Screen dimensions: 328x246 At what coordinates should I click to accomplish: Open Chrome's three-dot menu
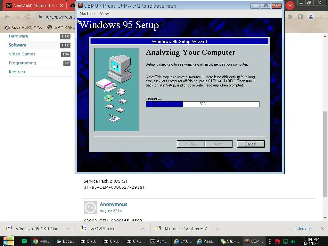(x=321, y=17)
